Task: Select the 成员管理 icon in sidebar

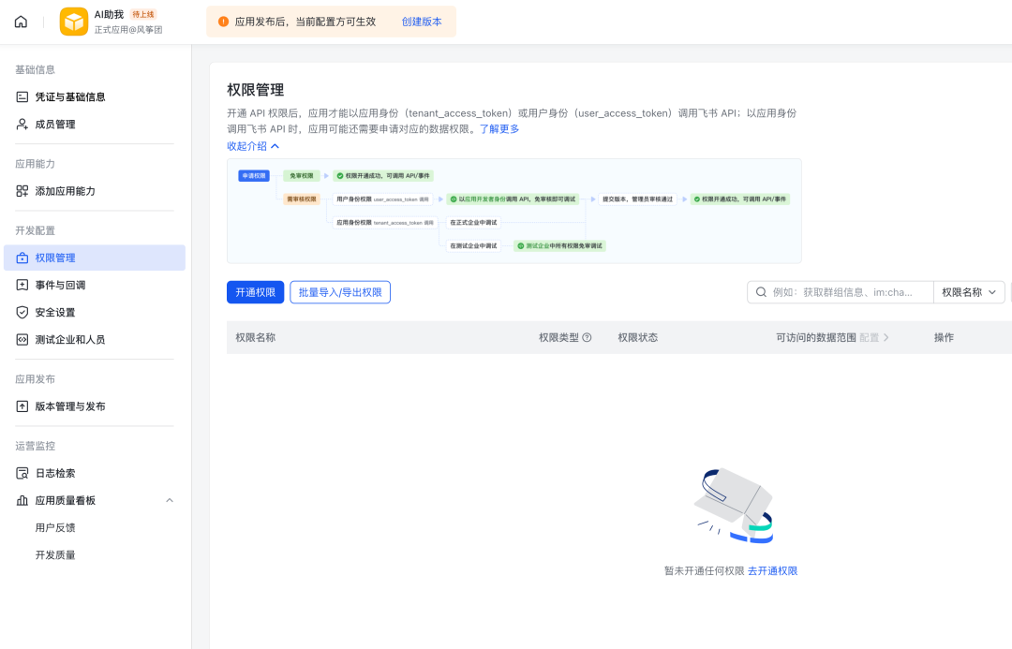Action: pyautogui.click(x=21, y=124)
